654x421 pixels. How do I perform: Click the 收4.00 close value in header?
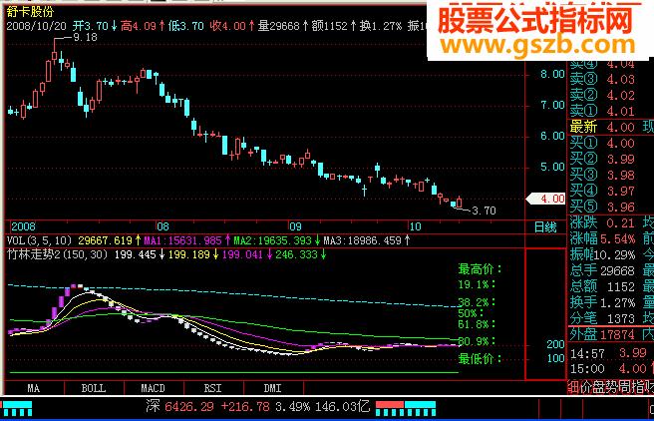point(228,26)
